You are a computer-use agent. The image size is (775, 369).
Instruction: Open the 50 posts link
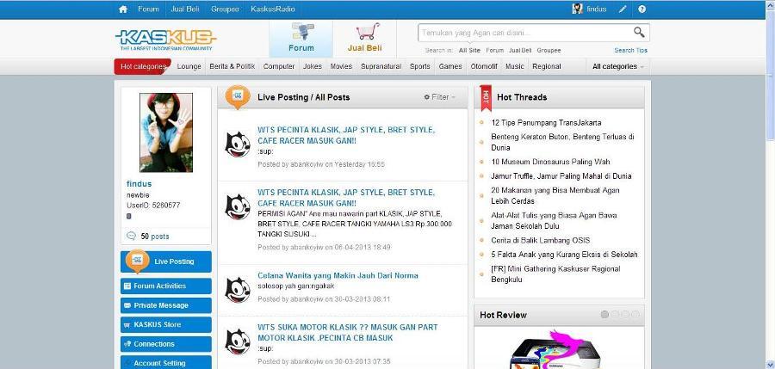(x=155, y=237)
